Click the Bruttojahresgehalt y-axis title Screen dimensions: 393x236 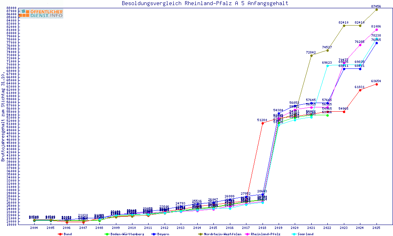tap(3, 116)
